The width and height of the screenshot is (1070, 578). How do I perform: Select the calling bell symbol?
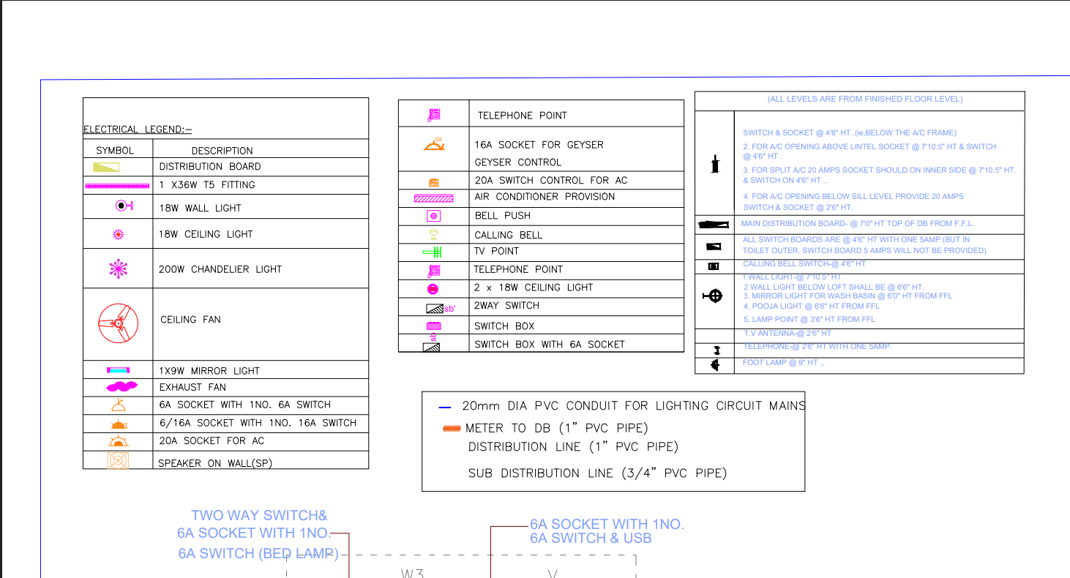(x=433, y=233)
